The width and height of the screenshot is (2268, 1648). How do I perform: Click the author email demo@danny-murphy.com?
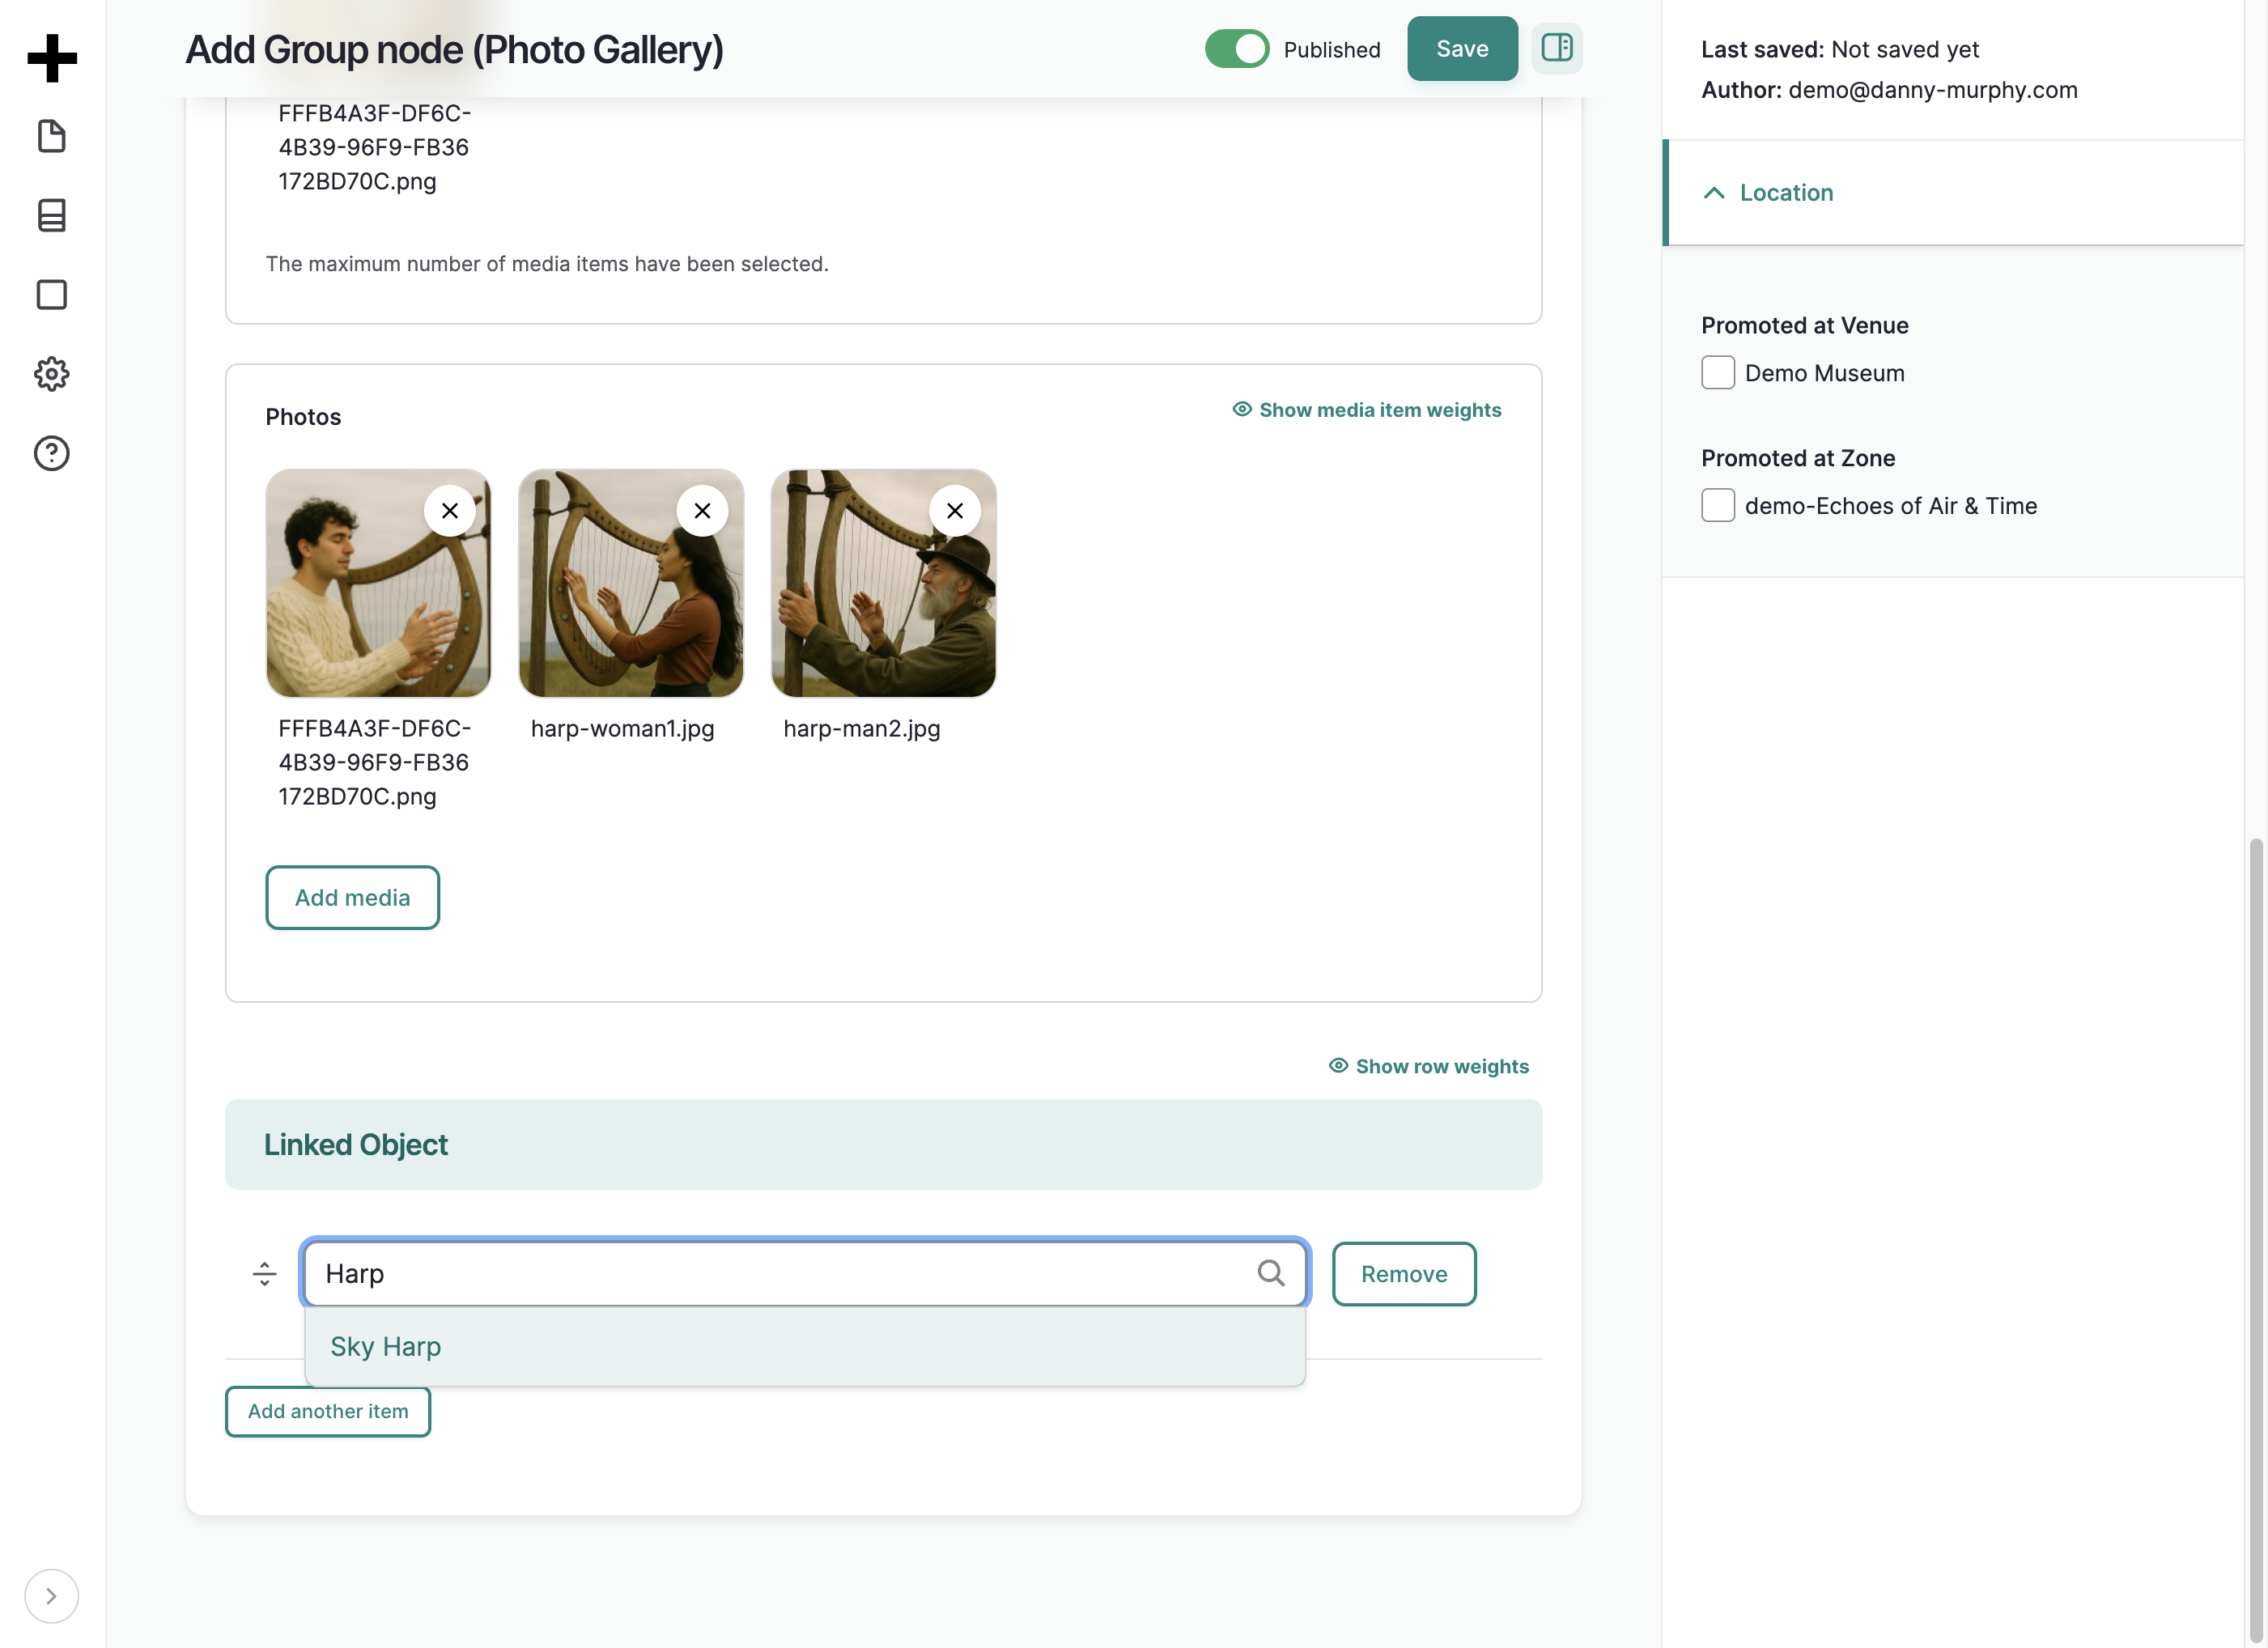pyautogui.click(x=1933, y=90)
